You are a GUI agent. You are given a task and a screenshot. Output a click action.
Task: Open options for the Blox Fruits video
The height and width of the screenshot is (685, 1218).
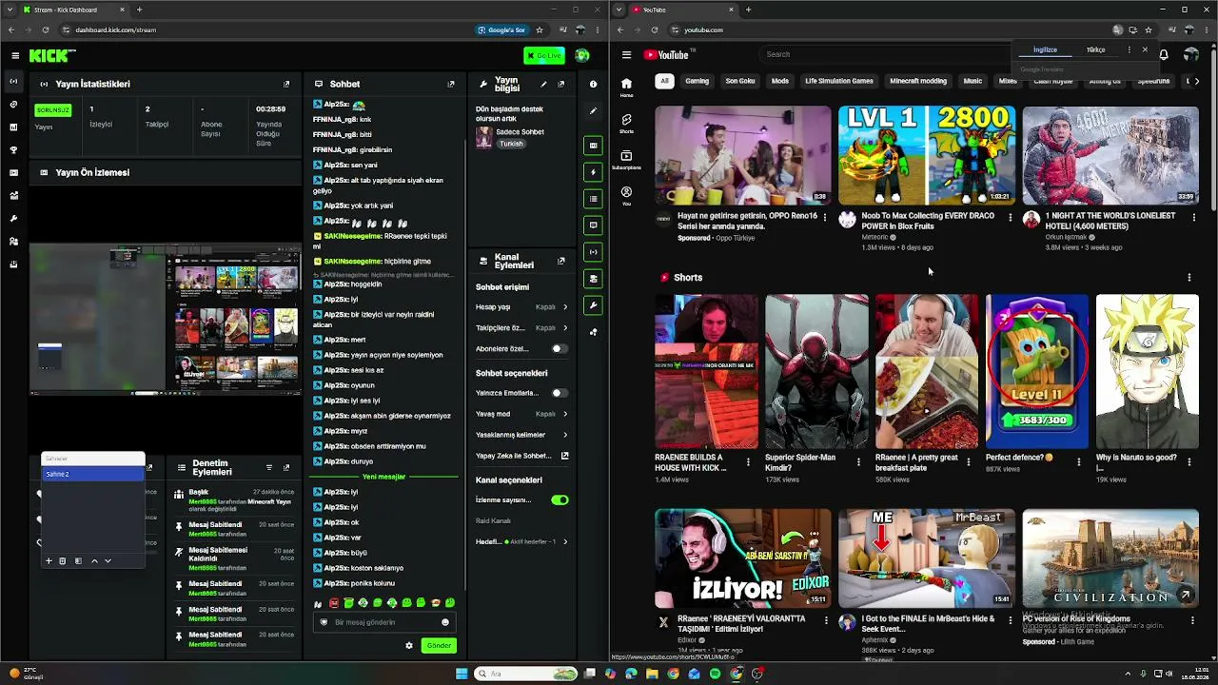click(x=1010, y=218)
